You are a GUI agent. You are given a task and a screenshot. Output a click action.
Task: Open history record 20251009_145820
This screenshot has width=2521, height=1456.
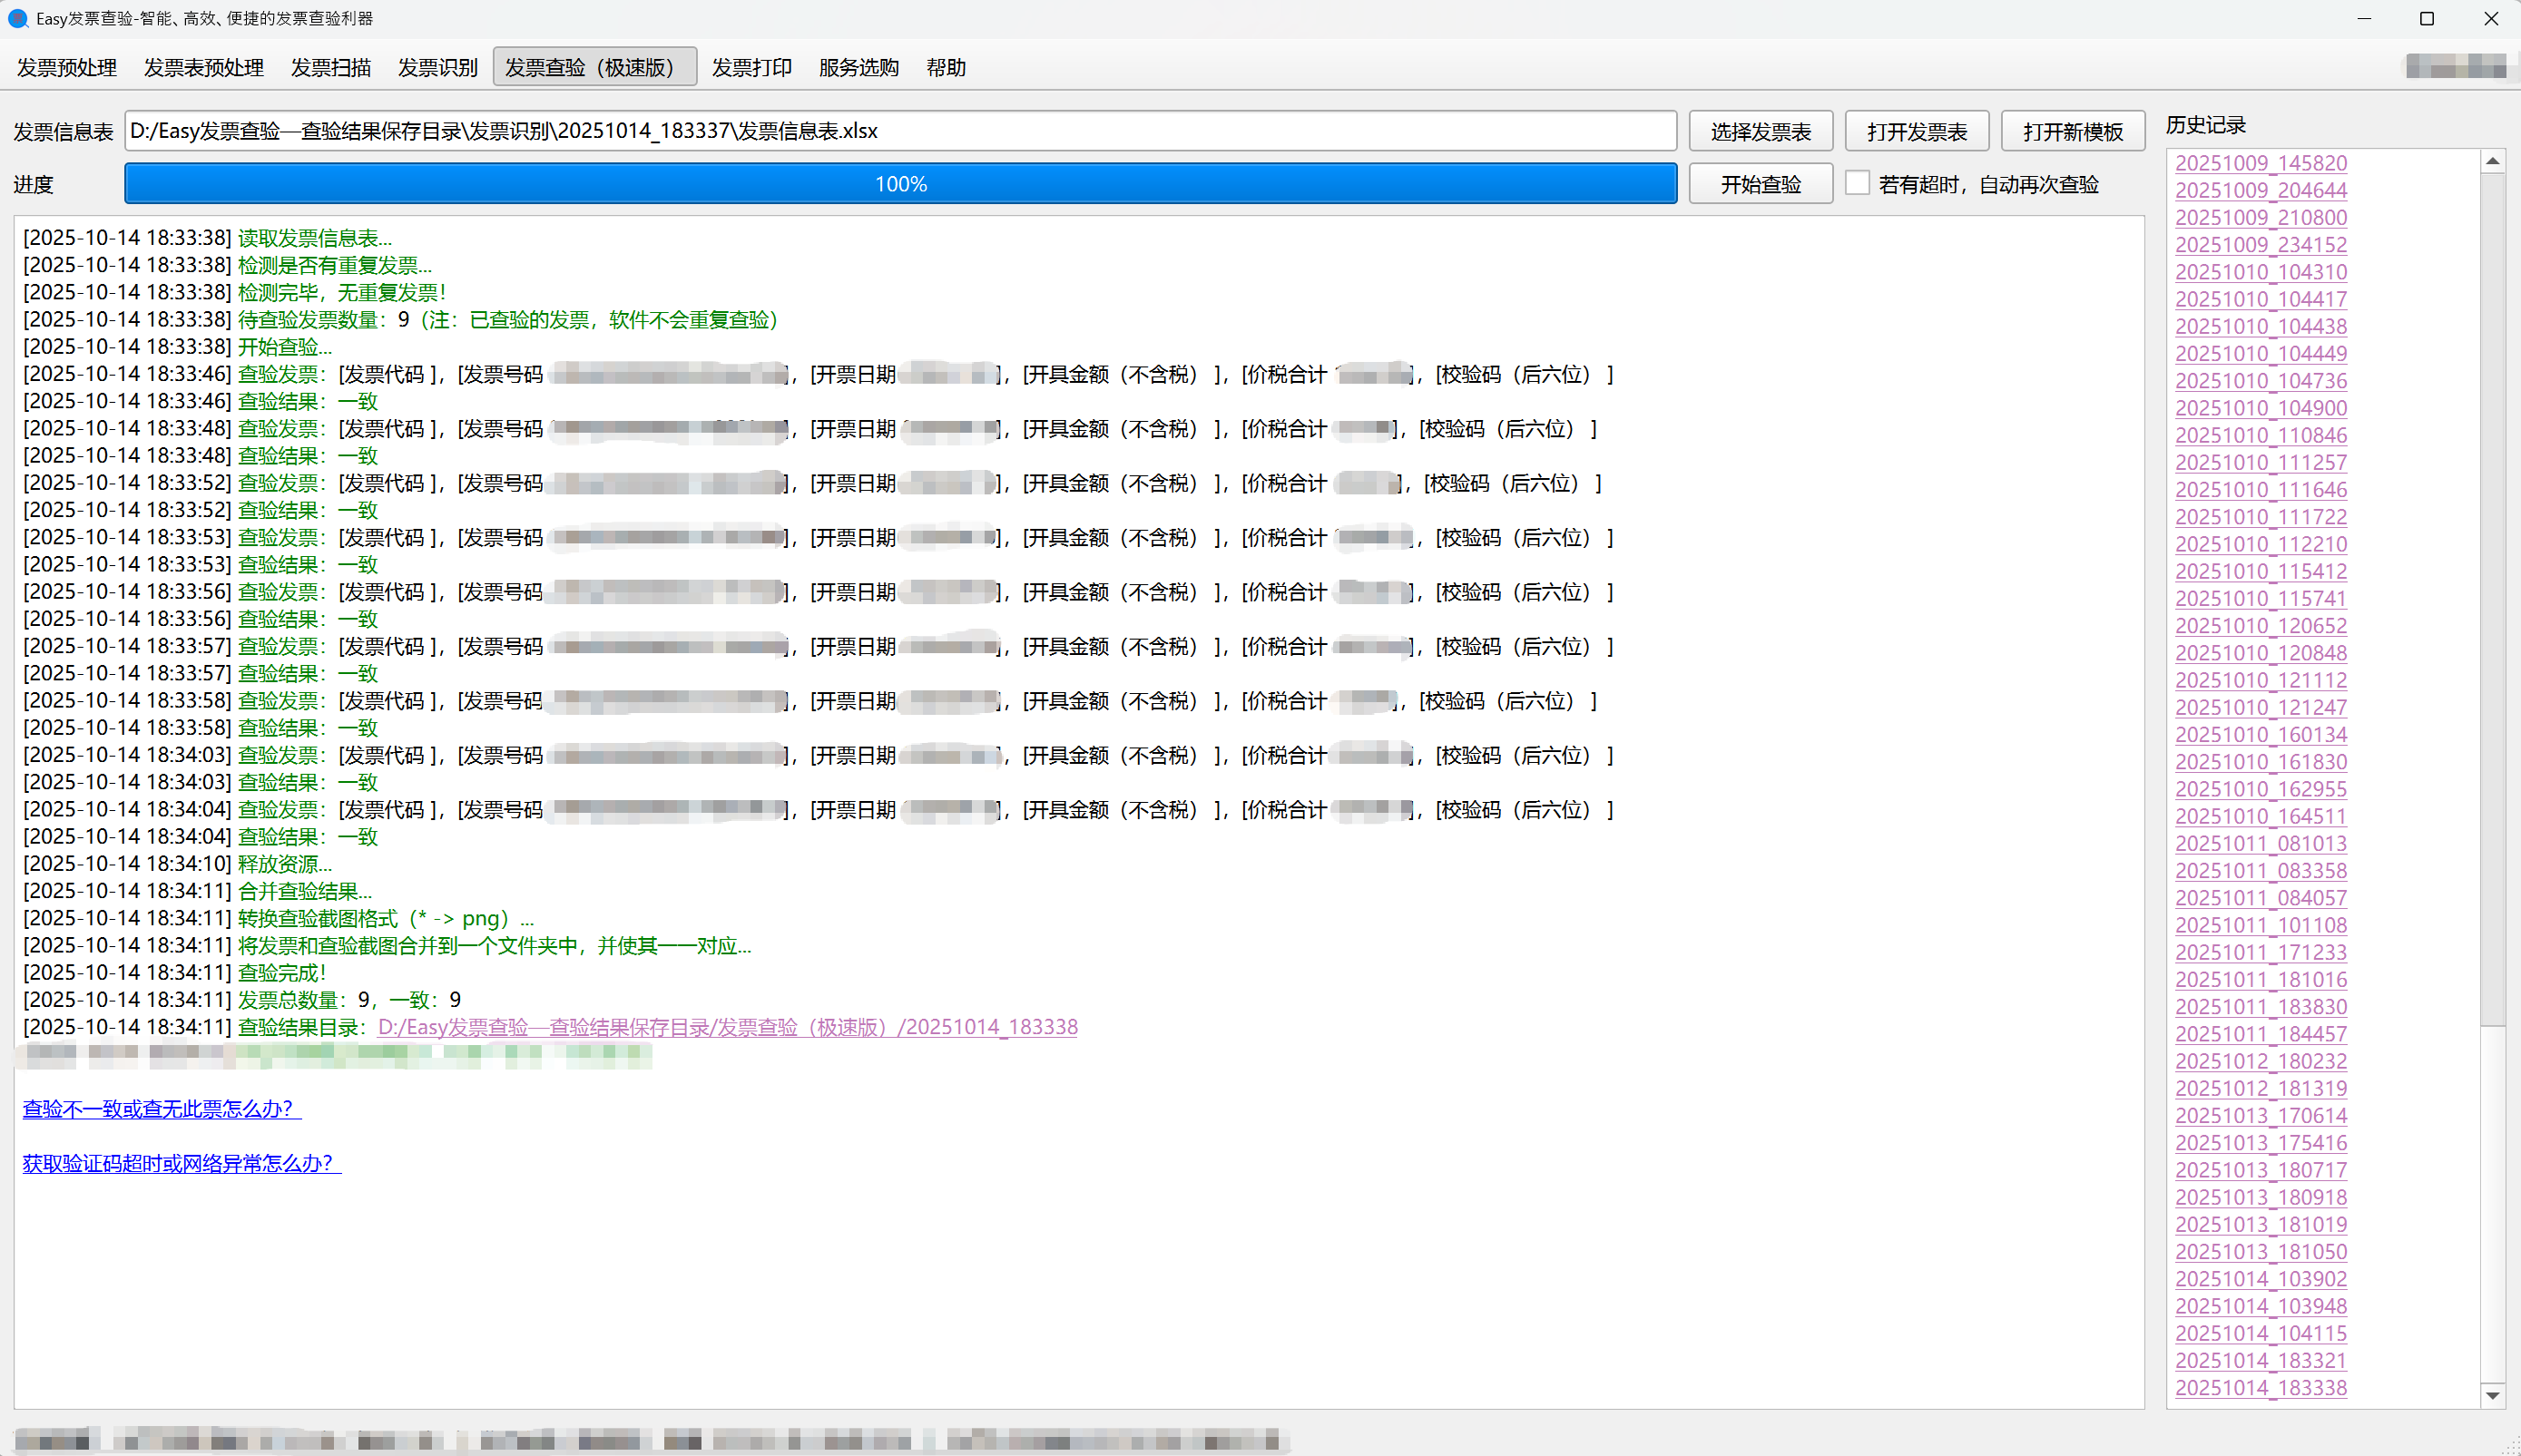pyautogui.click(x=2260, y=163)
